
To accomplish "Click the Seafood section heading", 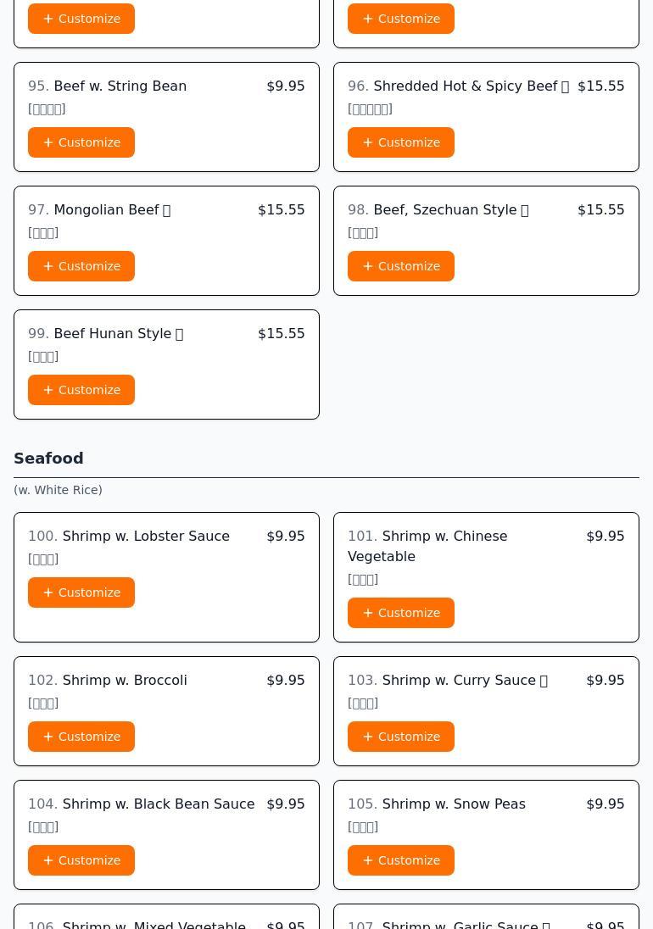I will click(48, 459).
